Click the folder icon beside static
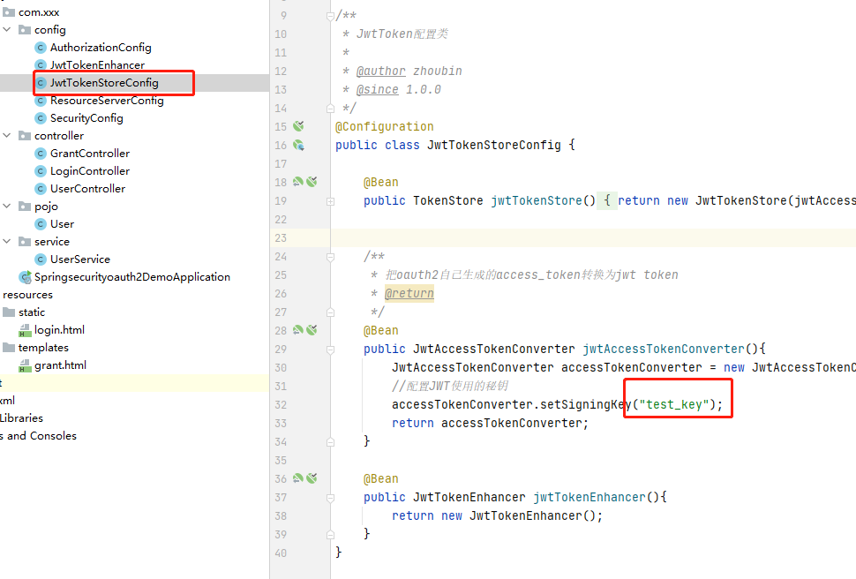The height and width of the screenshot is (579, 856). point(9,312)
